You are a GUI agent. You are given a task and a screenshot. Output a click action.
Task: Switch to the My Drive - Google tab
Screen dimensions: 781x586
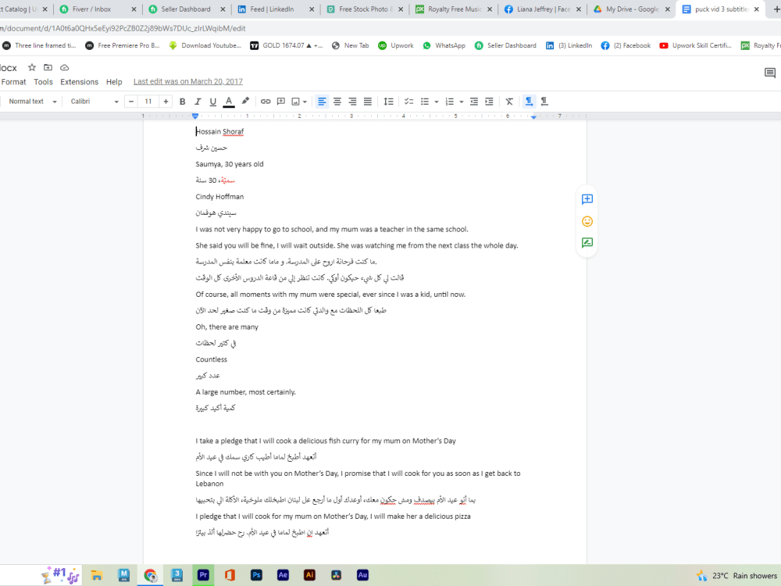pos(631,9)
